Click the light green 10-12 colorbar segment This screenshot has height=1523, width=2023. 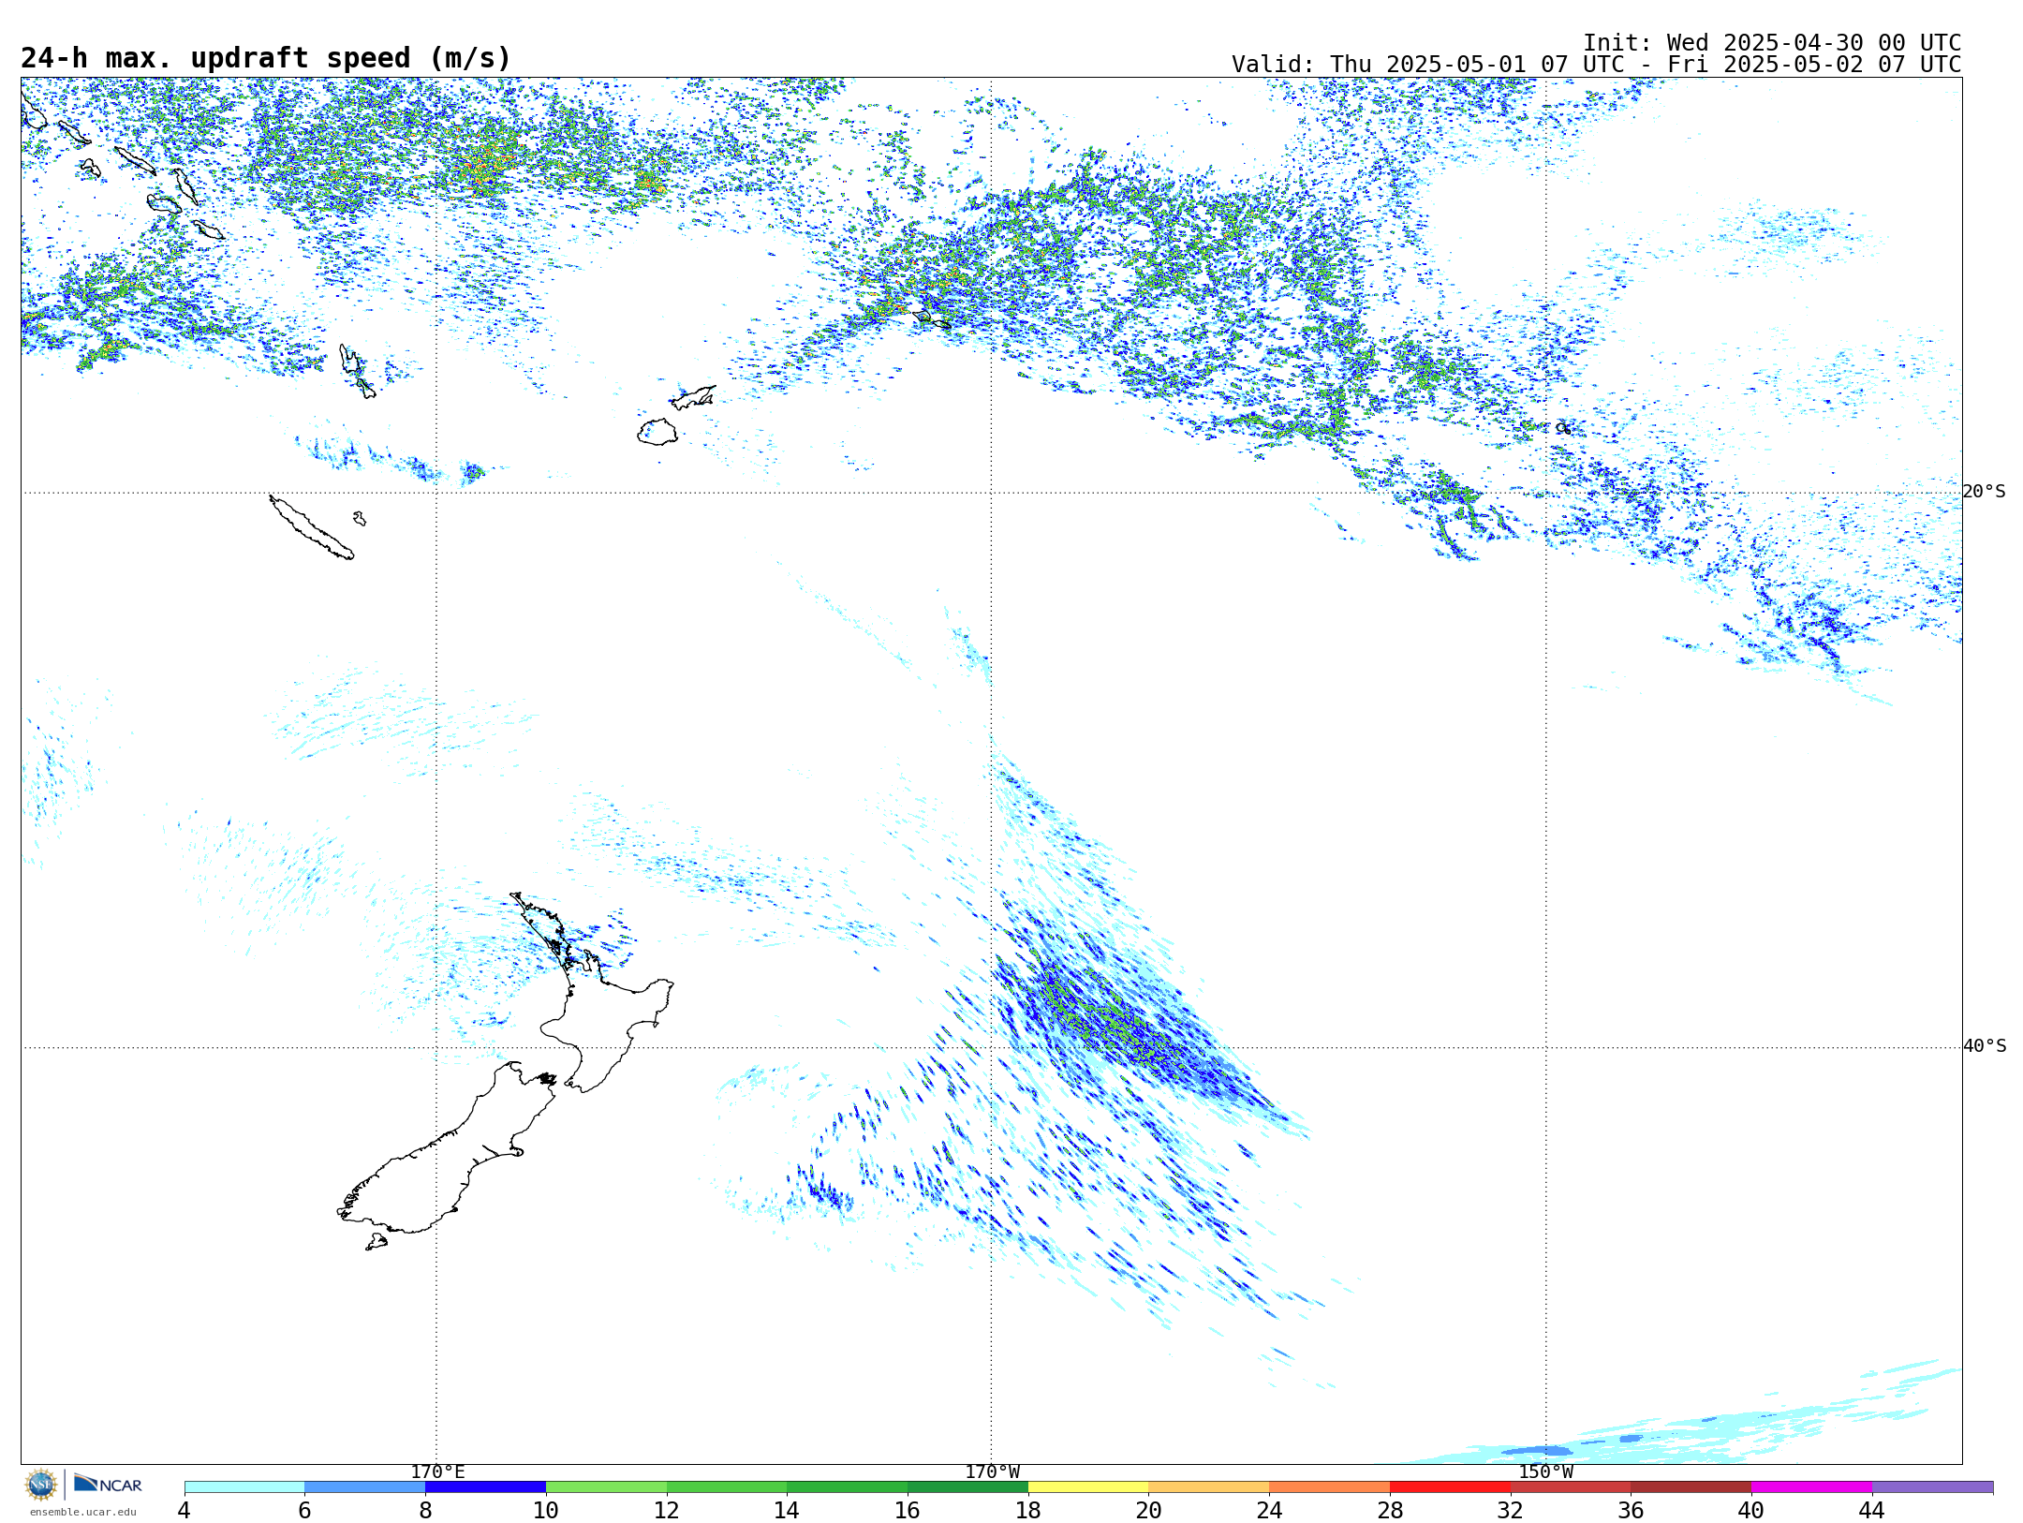(x=606, y=1486)
